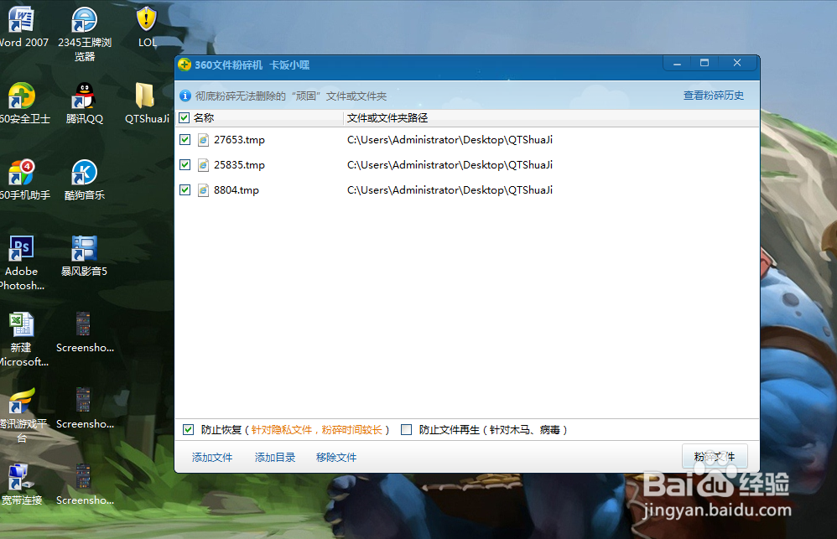Image resolution: width=837 pixels, height=539 pixels.
Task: Sort by the 名称 column header
Action: pyautogui.click(x=204, y=118)
